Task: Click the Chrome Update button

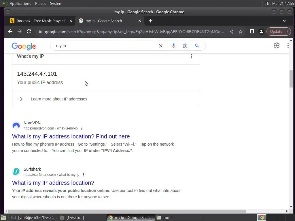Action: pyautogui.click(x=276, y=32)
